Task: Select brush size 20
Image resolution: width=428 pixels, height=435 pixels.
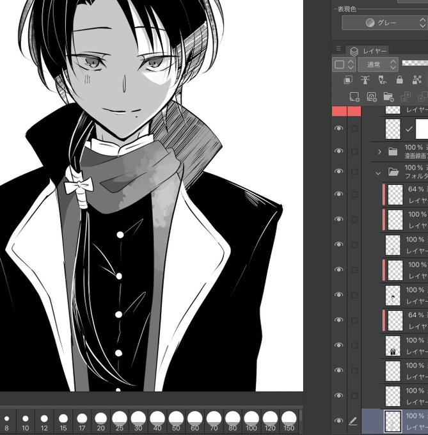Action: click(x=100, y=421)
